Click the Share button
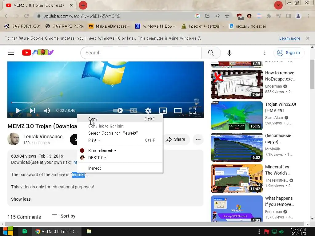Viewport: 315px width, 236px height. [x=176, y=139]
